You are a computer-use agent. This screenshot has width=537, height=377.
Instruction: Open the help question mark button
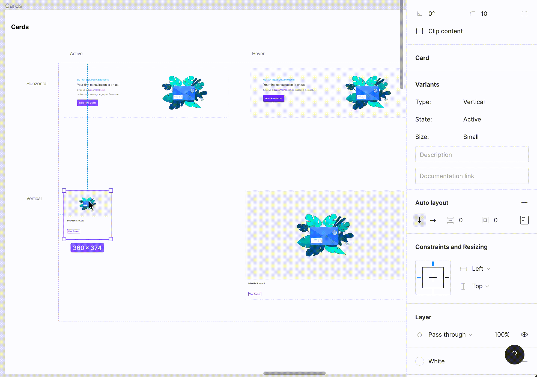click(514, 354)
